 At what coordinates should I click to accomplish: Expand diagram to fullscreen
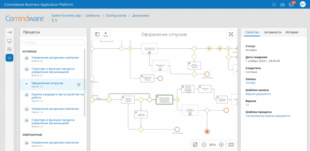231,34
